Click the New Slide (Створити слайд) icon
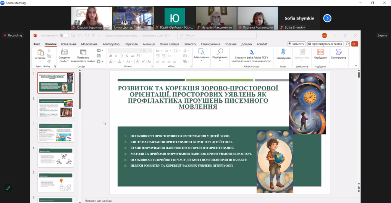 coord(64,52)
